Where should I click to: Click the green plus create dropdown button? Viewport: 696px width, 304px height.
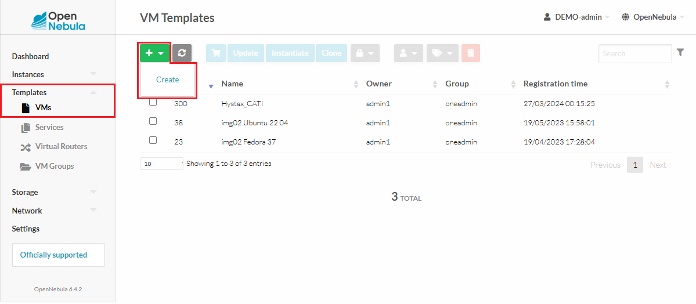coord(154,53)
